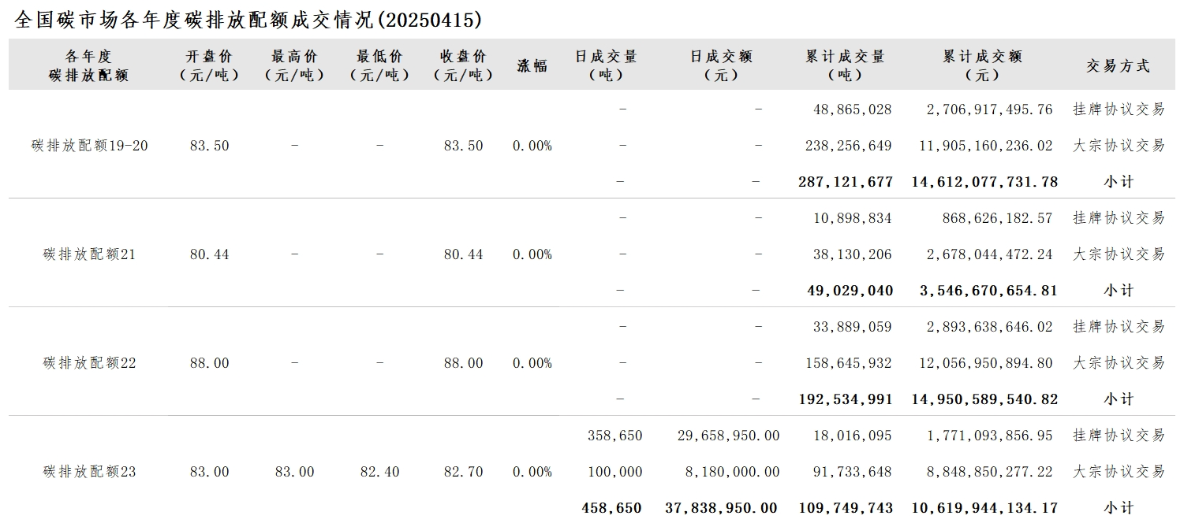Select the 碳排放配额22 row label
Viewport: 1184px width, 523px height.
90,363
